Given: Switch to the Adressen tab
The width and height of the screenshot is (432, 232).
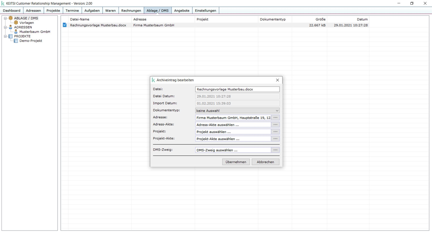Looking at the screenshot, I should 33,11.
